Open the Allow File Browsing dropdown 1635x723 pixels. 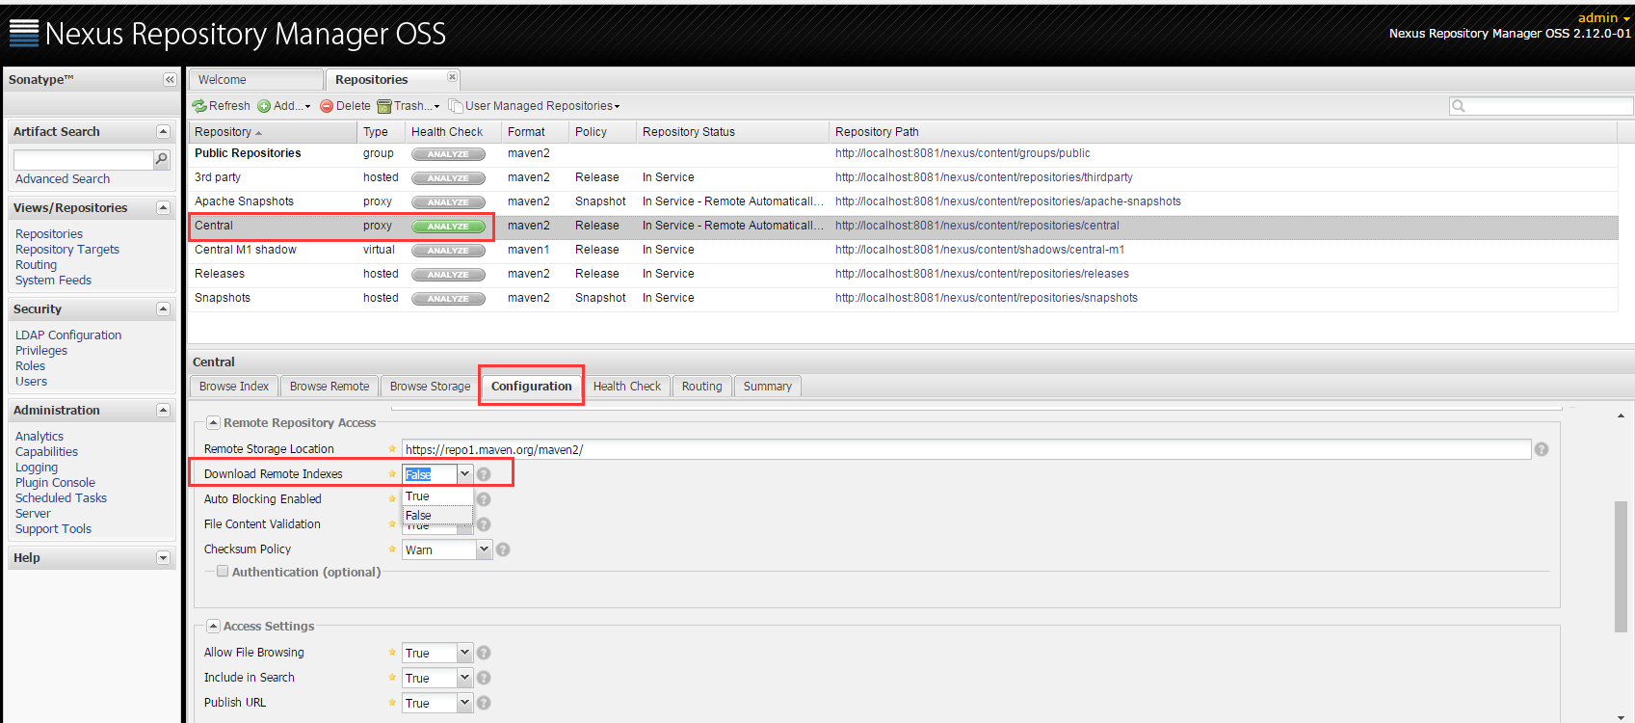click(464, 653)
